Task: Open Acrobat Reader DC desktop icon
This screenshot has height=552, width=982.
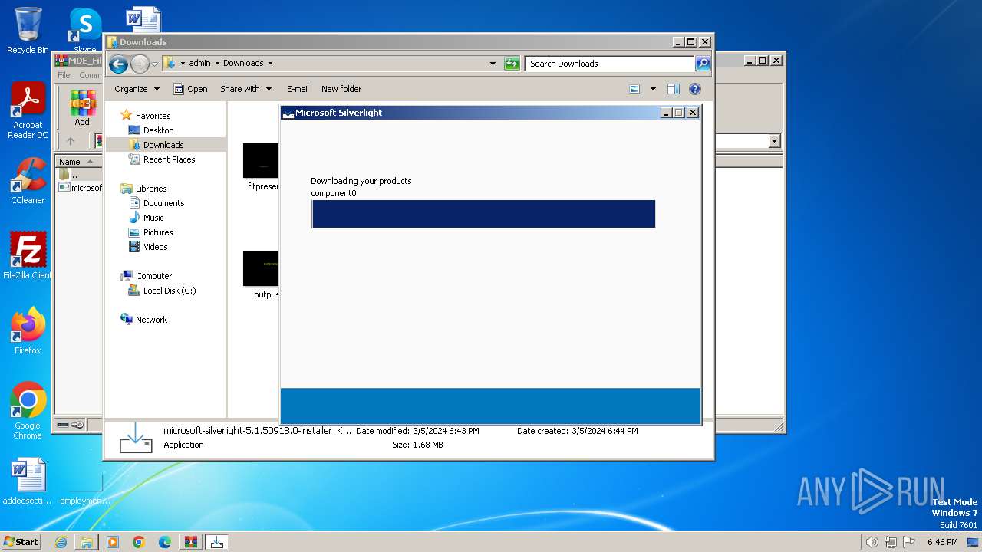Action: pos(28,111)
